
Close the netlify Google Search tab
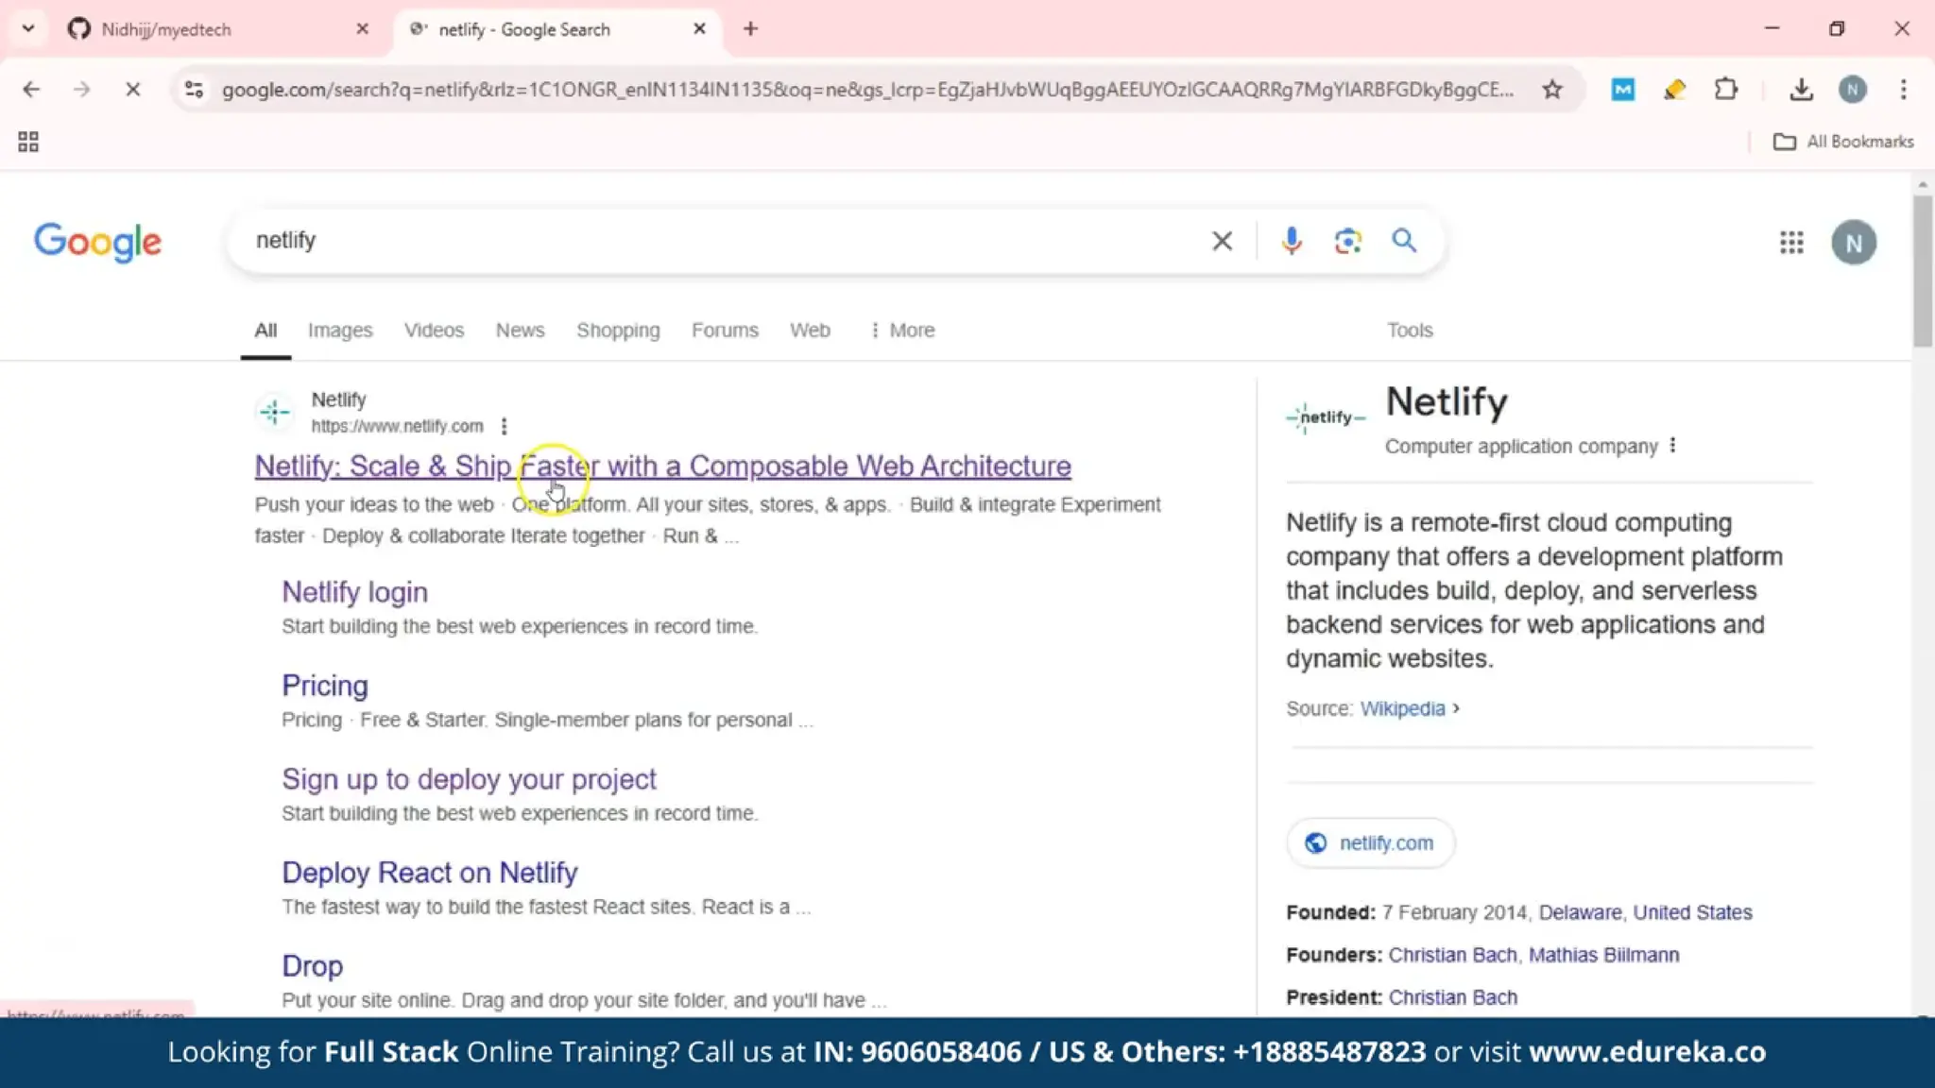[x=699, y=29]
